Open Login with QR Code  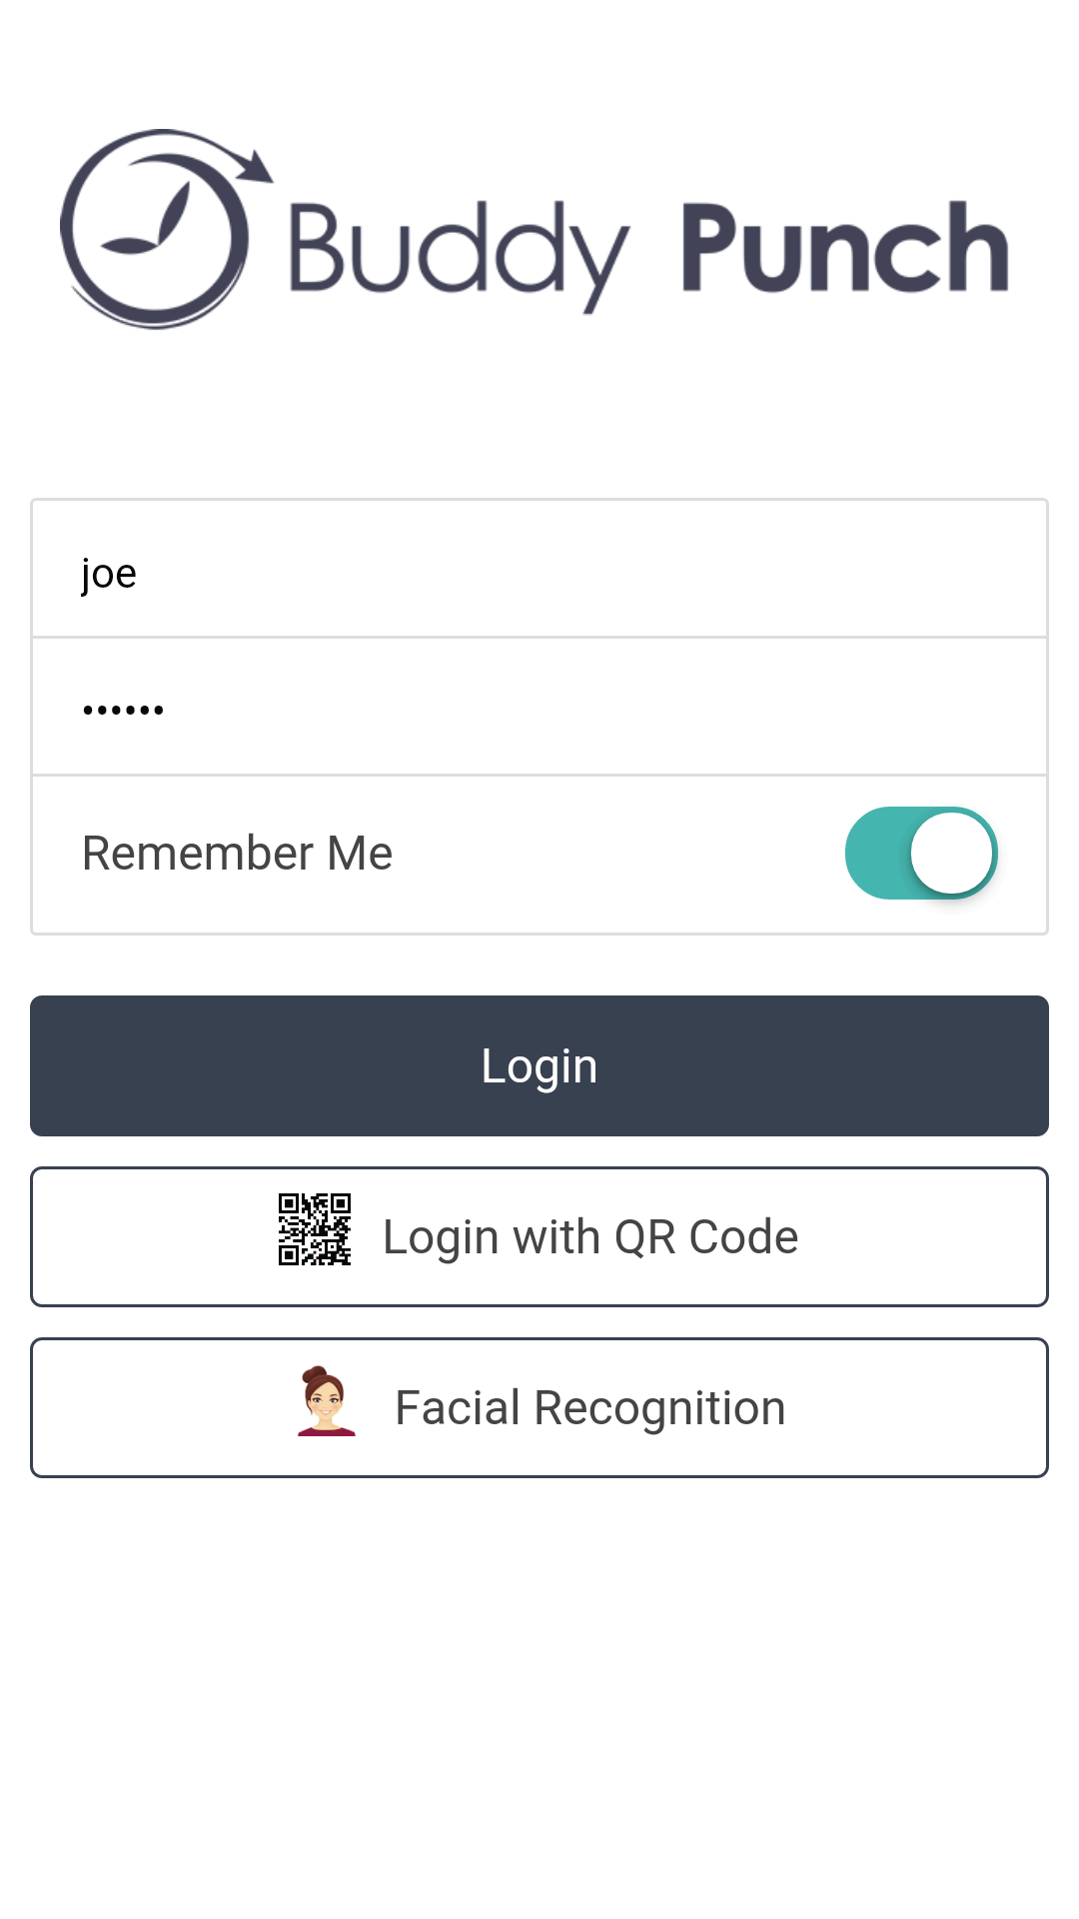tap(539, 1236)
